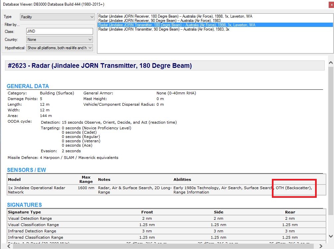Click the GENERAL DATA section heading
Screen dimensions: 334x249
tap(28, 86)
